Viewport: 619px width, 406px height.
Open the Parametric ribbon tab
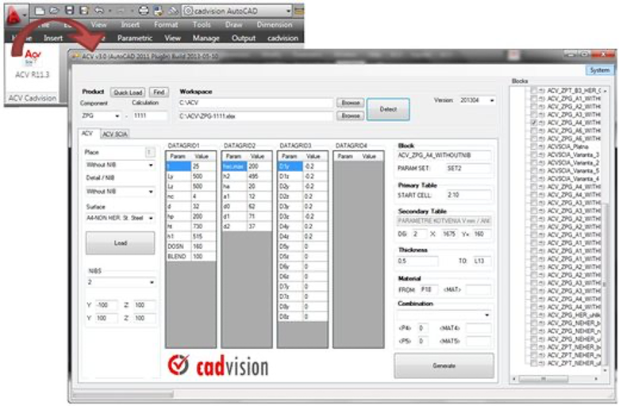135,38
